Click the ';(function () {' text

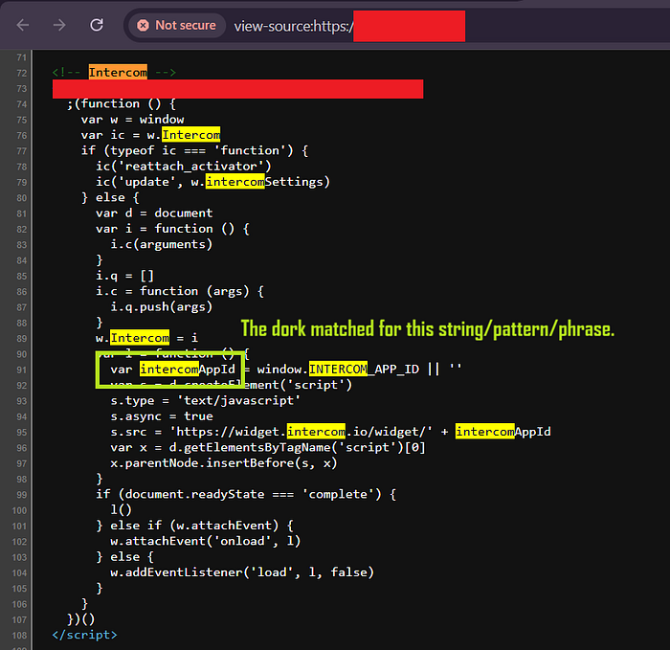pyautogui.click(x=122, y=103)
